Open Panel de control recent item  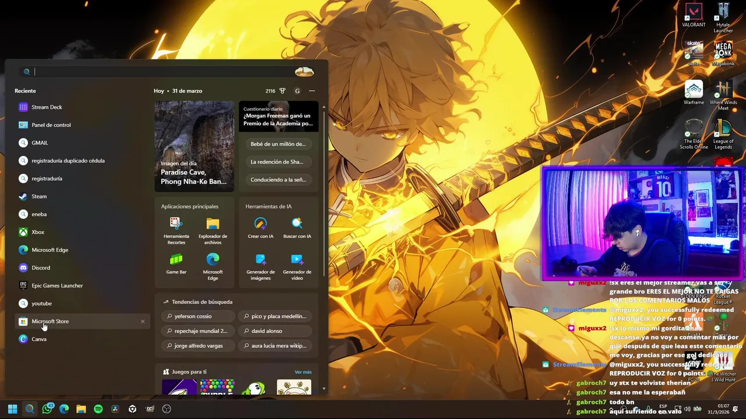click(x=82, y=125)
